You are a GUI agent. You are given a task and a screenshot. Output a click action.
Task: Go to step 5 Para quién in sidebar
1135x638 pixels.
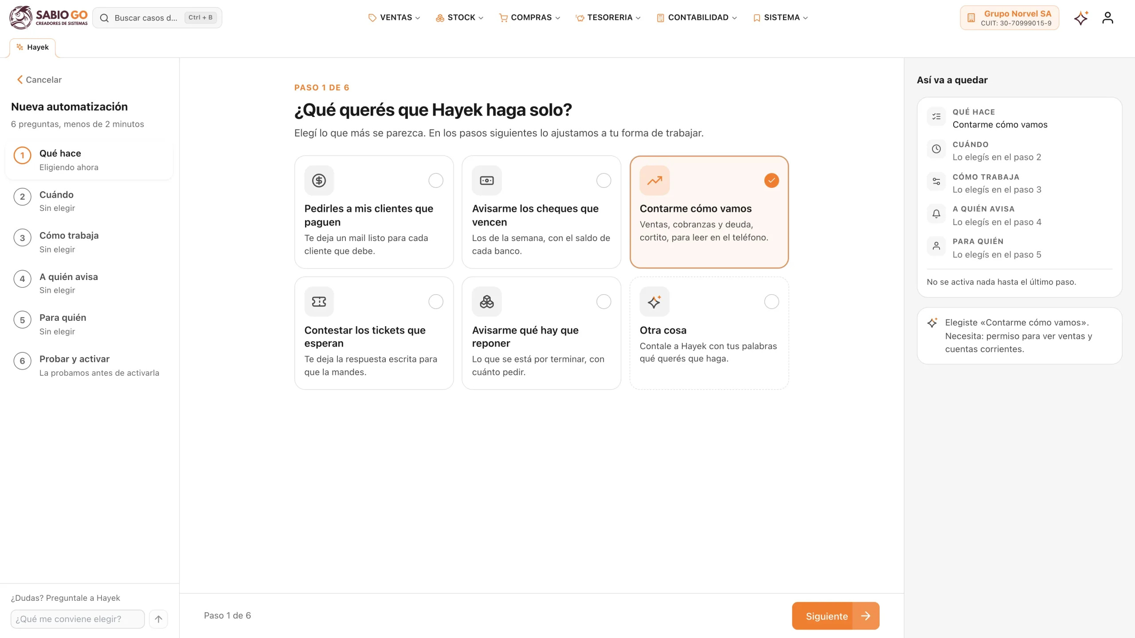tap(89, 324)
